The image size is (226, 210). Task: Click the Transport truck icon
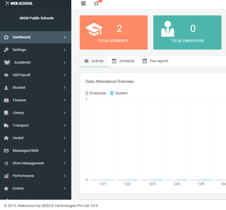point(6,125)
